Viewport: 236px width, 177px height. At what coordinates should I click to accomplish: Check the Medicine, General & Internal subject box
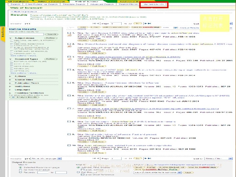(11, 41)
